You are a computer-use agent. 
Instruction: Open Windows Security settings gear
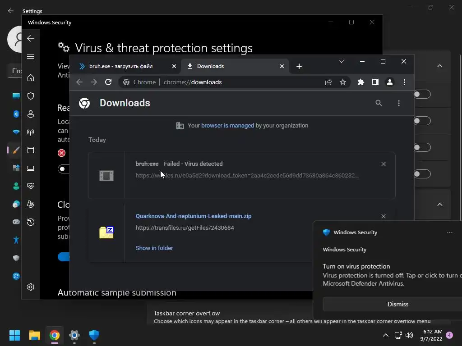pyautogui.click(x=31, y=287)
